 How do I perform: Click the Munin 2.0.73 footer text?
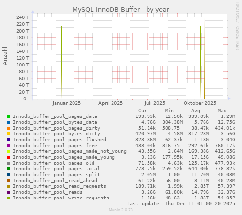click(121, 210)
